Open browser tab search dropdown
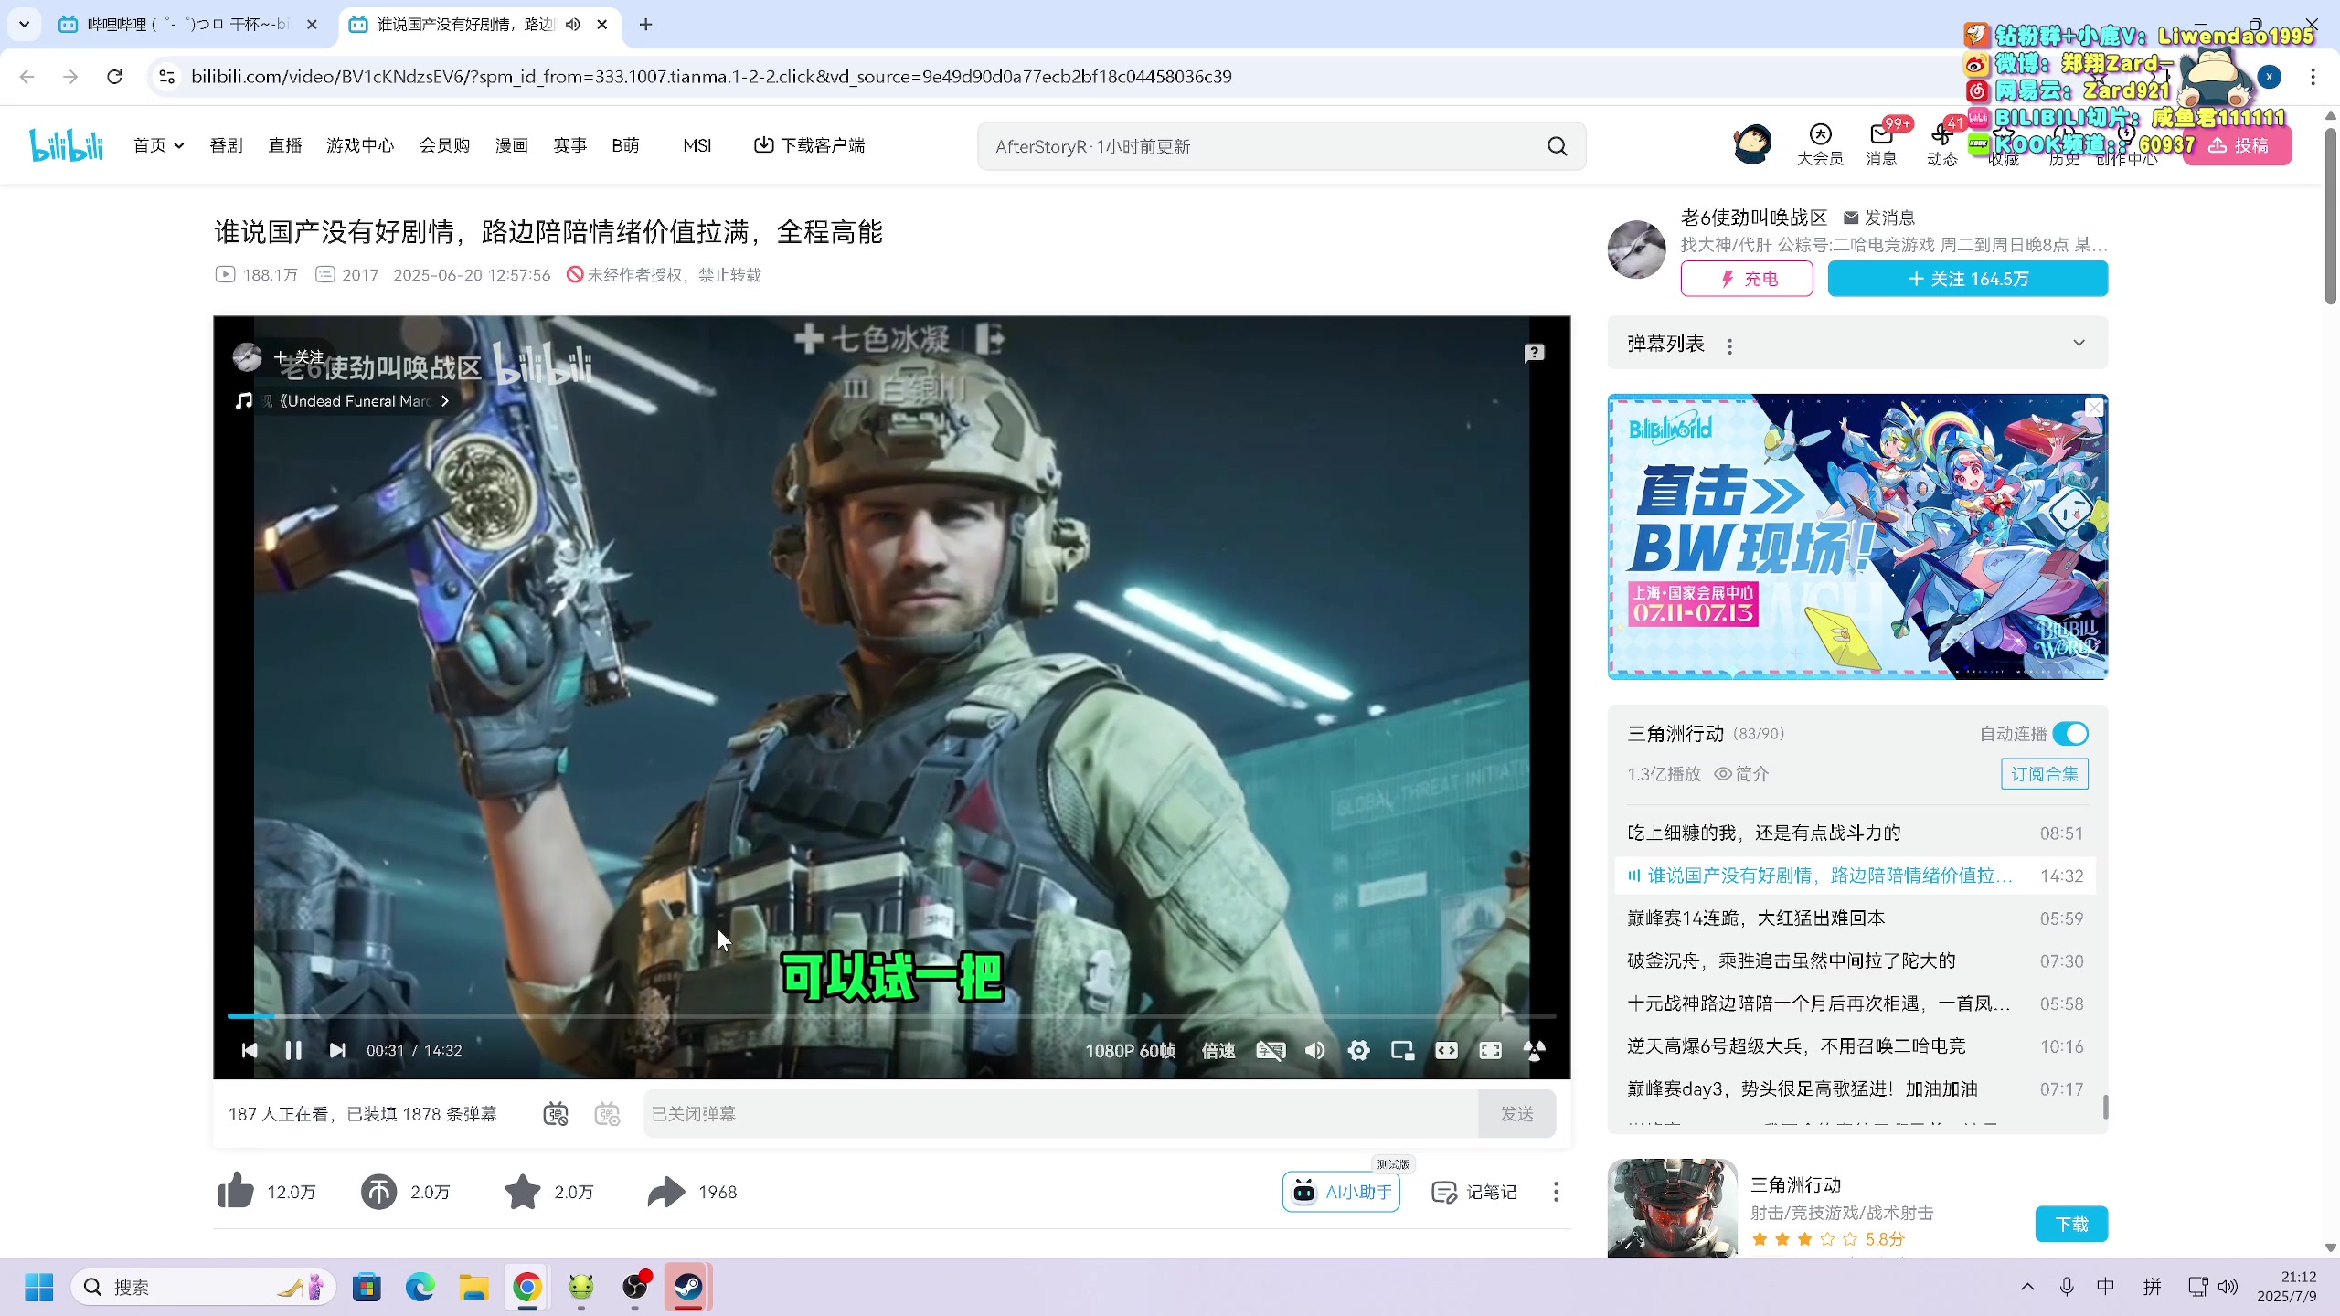The height and width of the screenshot is (1316, 2340). tap(25, 25)
